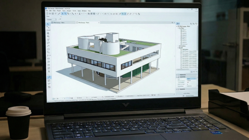
Task: Select 'Plans 5' in the Navigator tree
Action: (x=184, y=37)
